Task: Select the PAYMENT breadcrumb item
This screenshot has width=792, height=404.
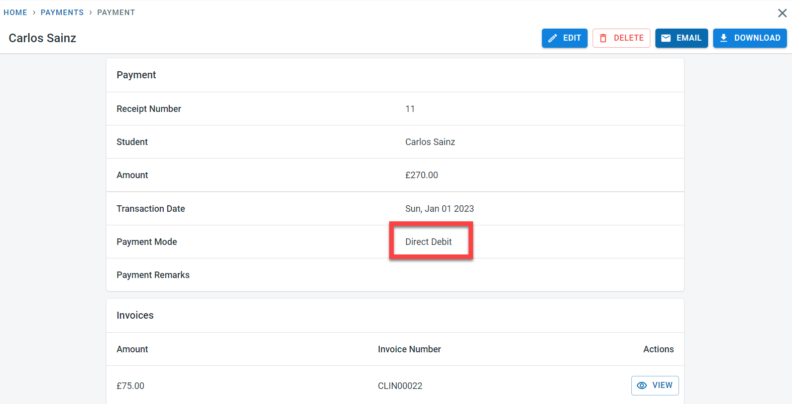Action: [x=116, y=13]
